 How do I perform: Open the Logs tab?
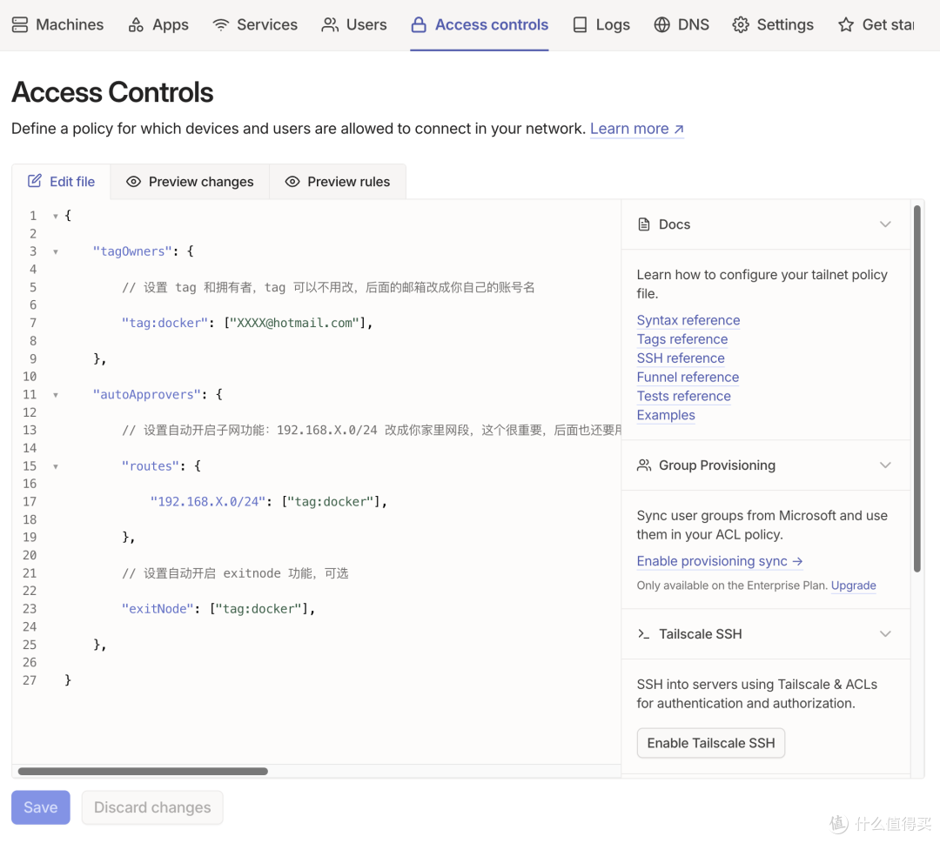[601, 24]
